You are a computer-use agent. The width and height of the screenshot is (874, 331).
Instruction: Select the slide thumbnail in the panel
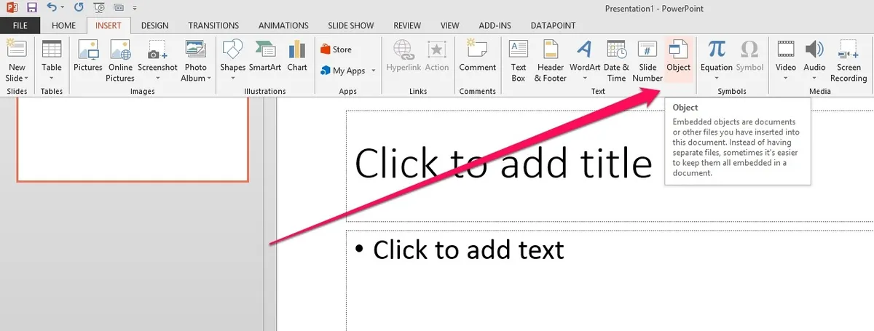(133, 140)
